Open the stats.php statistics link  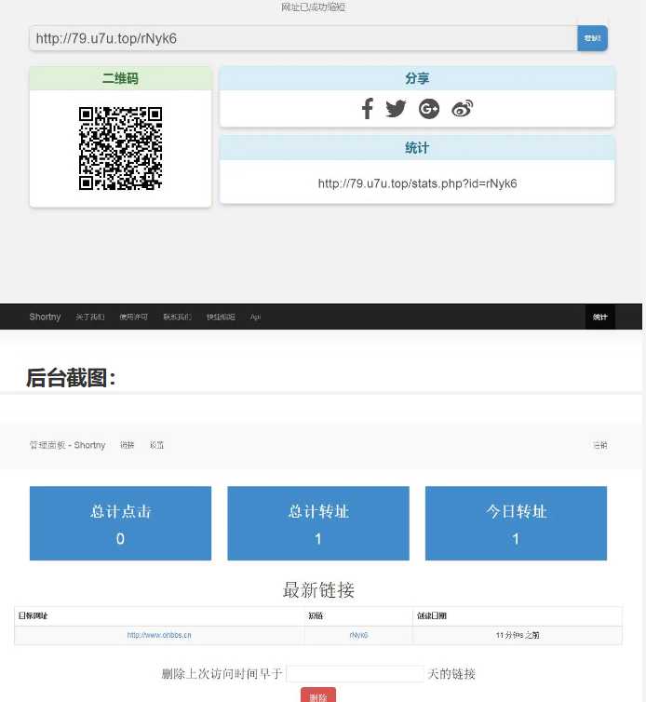pyautogui.click(x=417, y=183)
